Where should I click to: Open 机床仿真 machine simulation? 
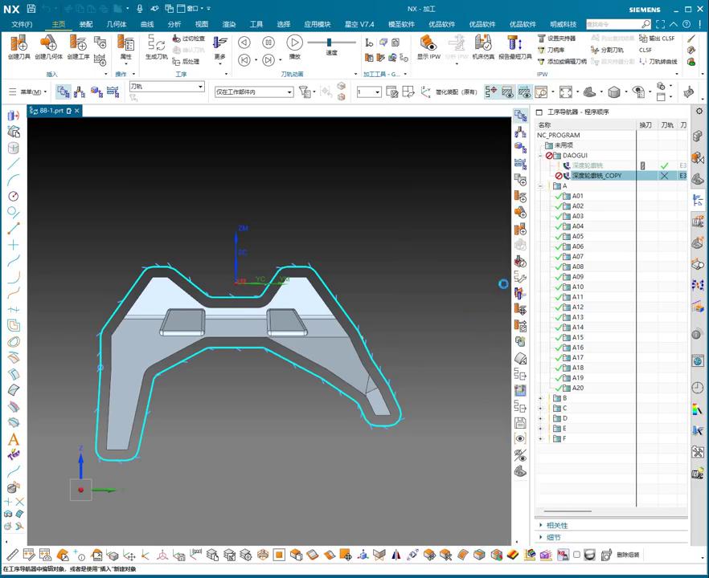483,45
